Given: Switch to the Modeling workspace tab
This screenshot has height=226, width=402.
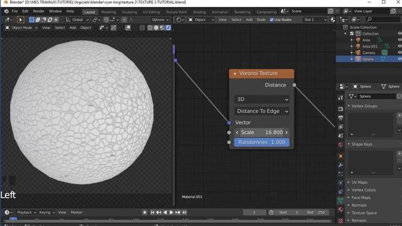Looking at the screenshot, I should tap(109, 12).
